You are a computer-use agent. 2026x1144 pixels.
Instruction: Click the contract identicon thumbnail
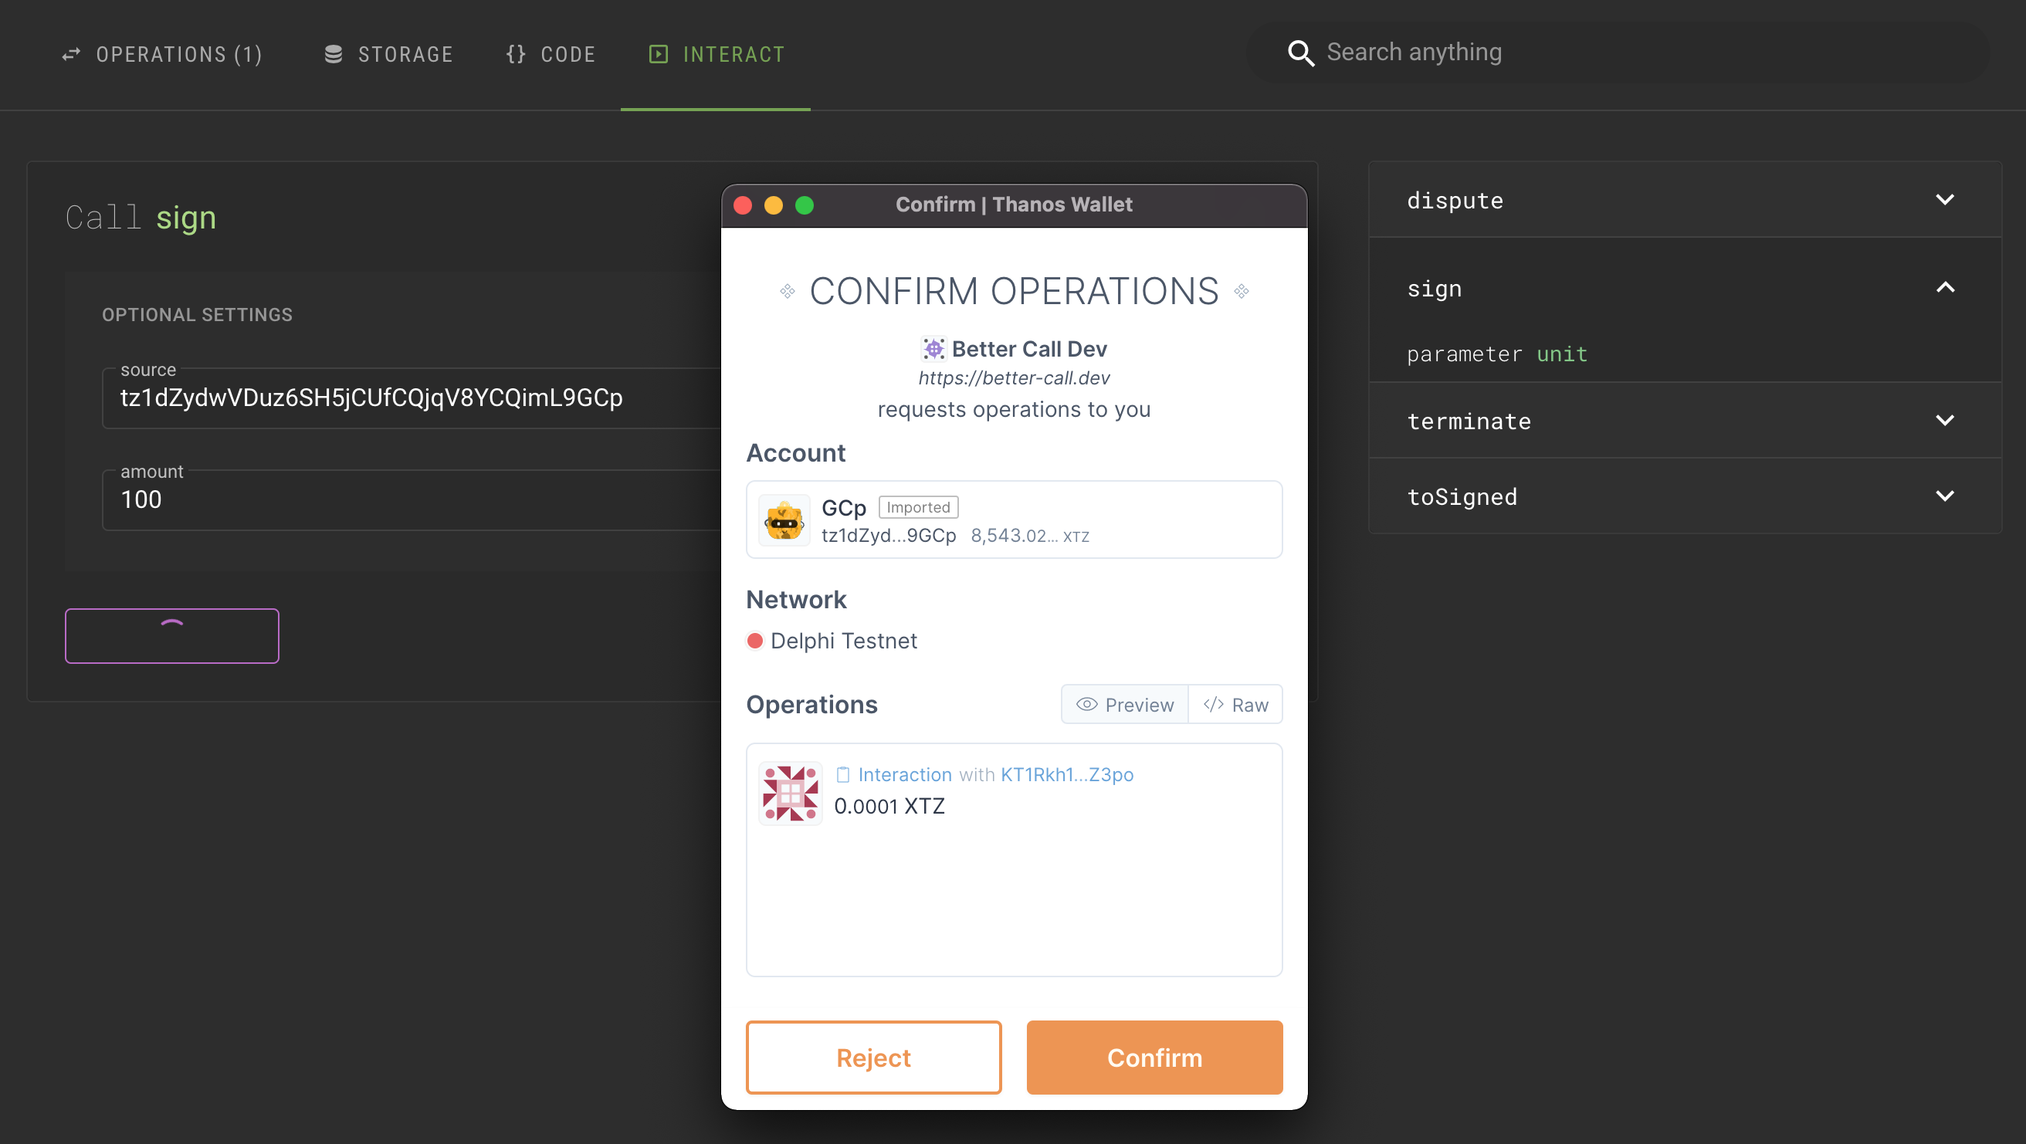click(x=790, y=793)
